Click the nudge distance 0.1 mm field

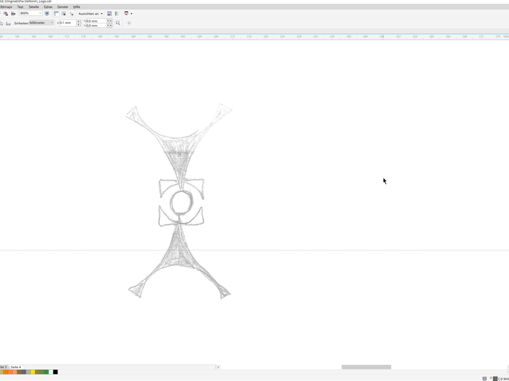point(68,23)
